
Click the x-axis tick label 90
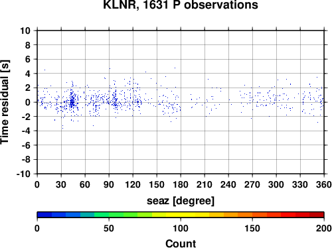(109, 184)
